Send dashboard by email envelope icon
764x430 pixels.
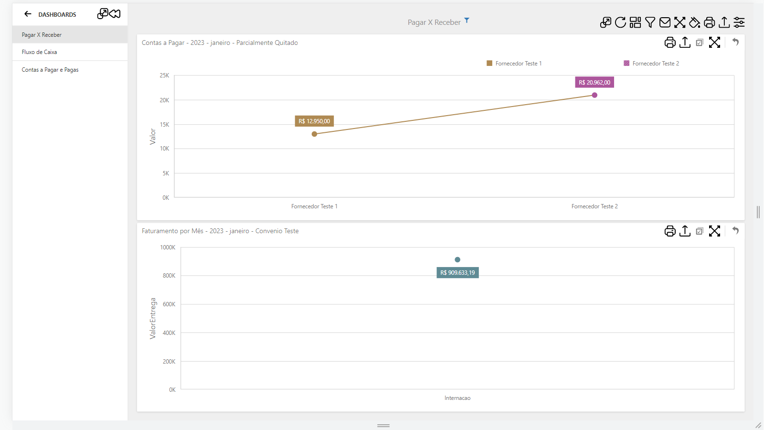coord(665,22)
